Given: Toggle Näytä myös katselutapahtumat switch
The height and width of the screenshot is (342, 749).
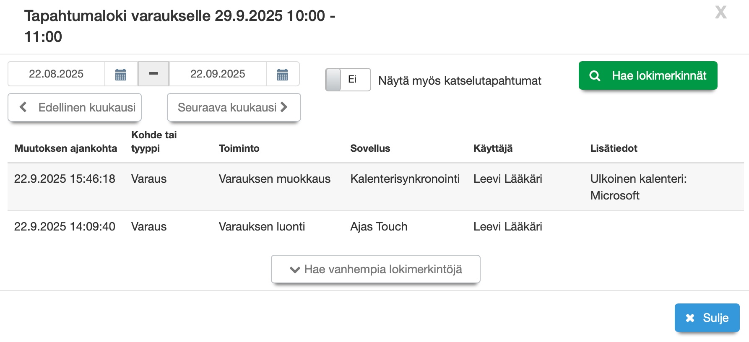Looking at the screenshot, I should point(348,80).
